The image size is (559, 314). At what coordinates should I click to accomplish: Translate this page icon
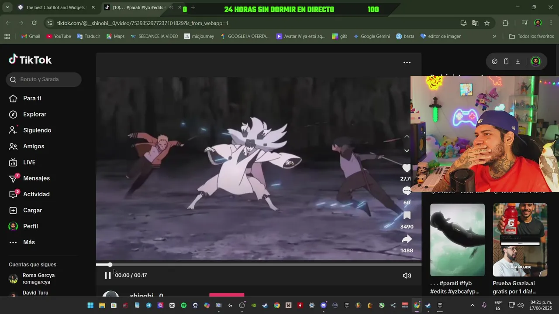(475, 23)
